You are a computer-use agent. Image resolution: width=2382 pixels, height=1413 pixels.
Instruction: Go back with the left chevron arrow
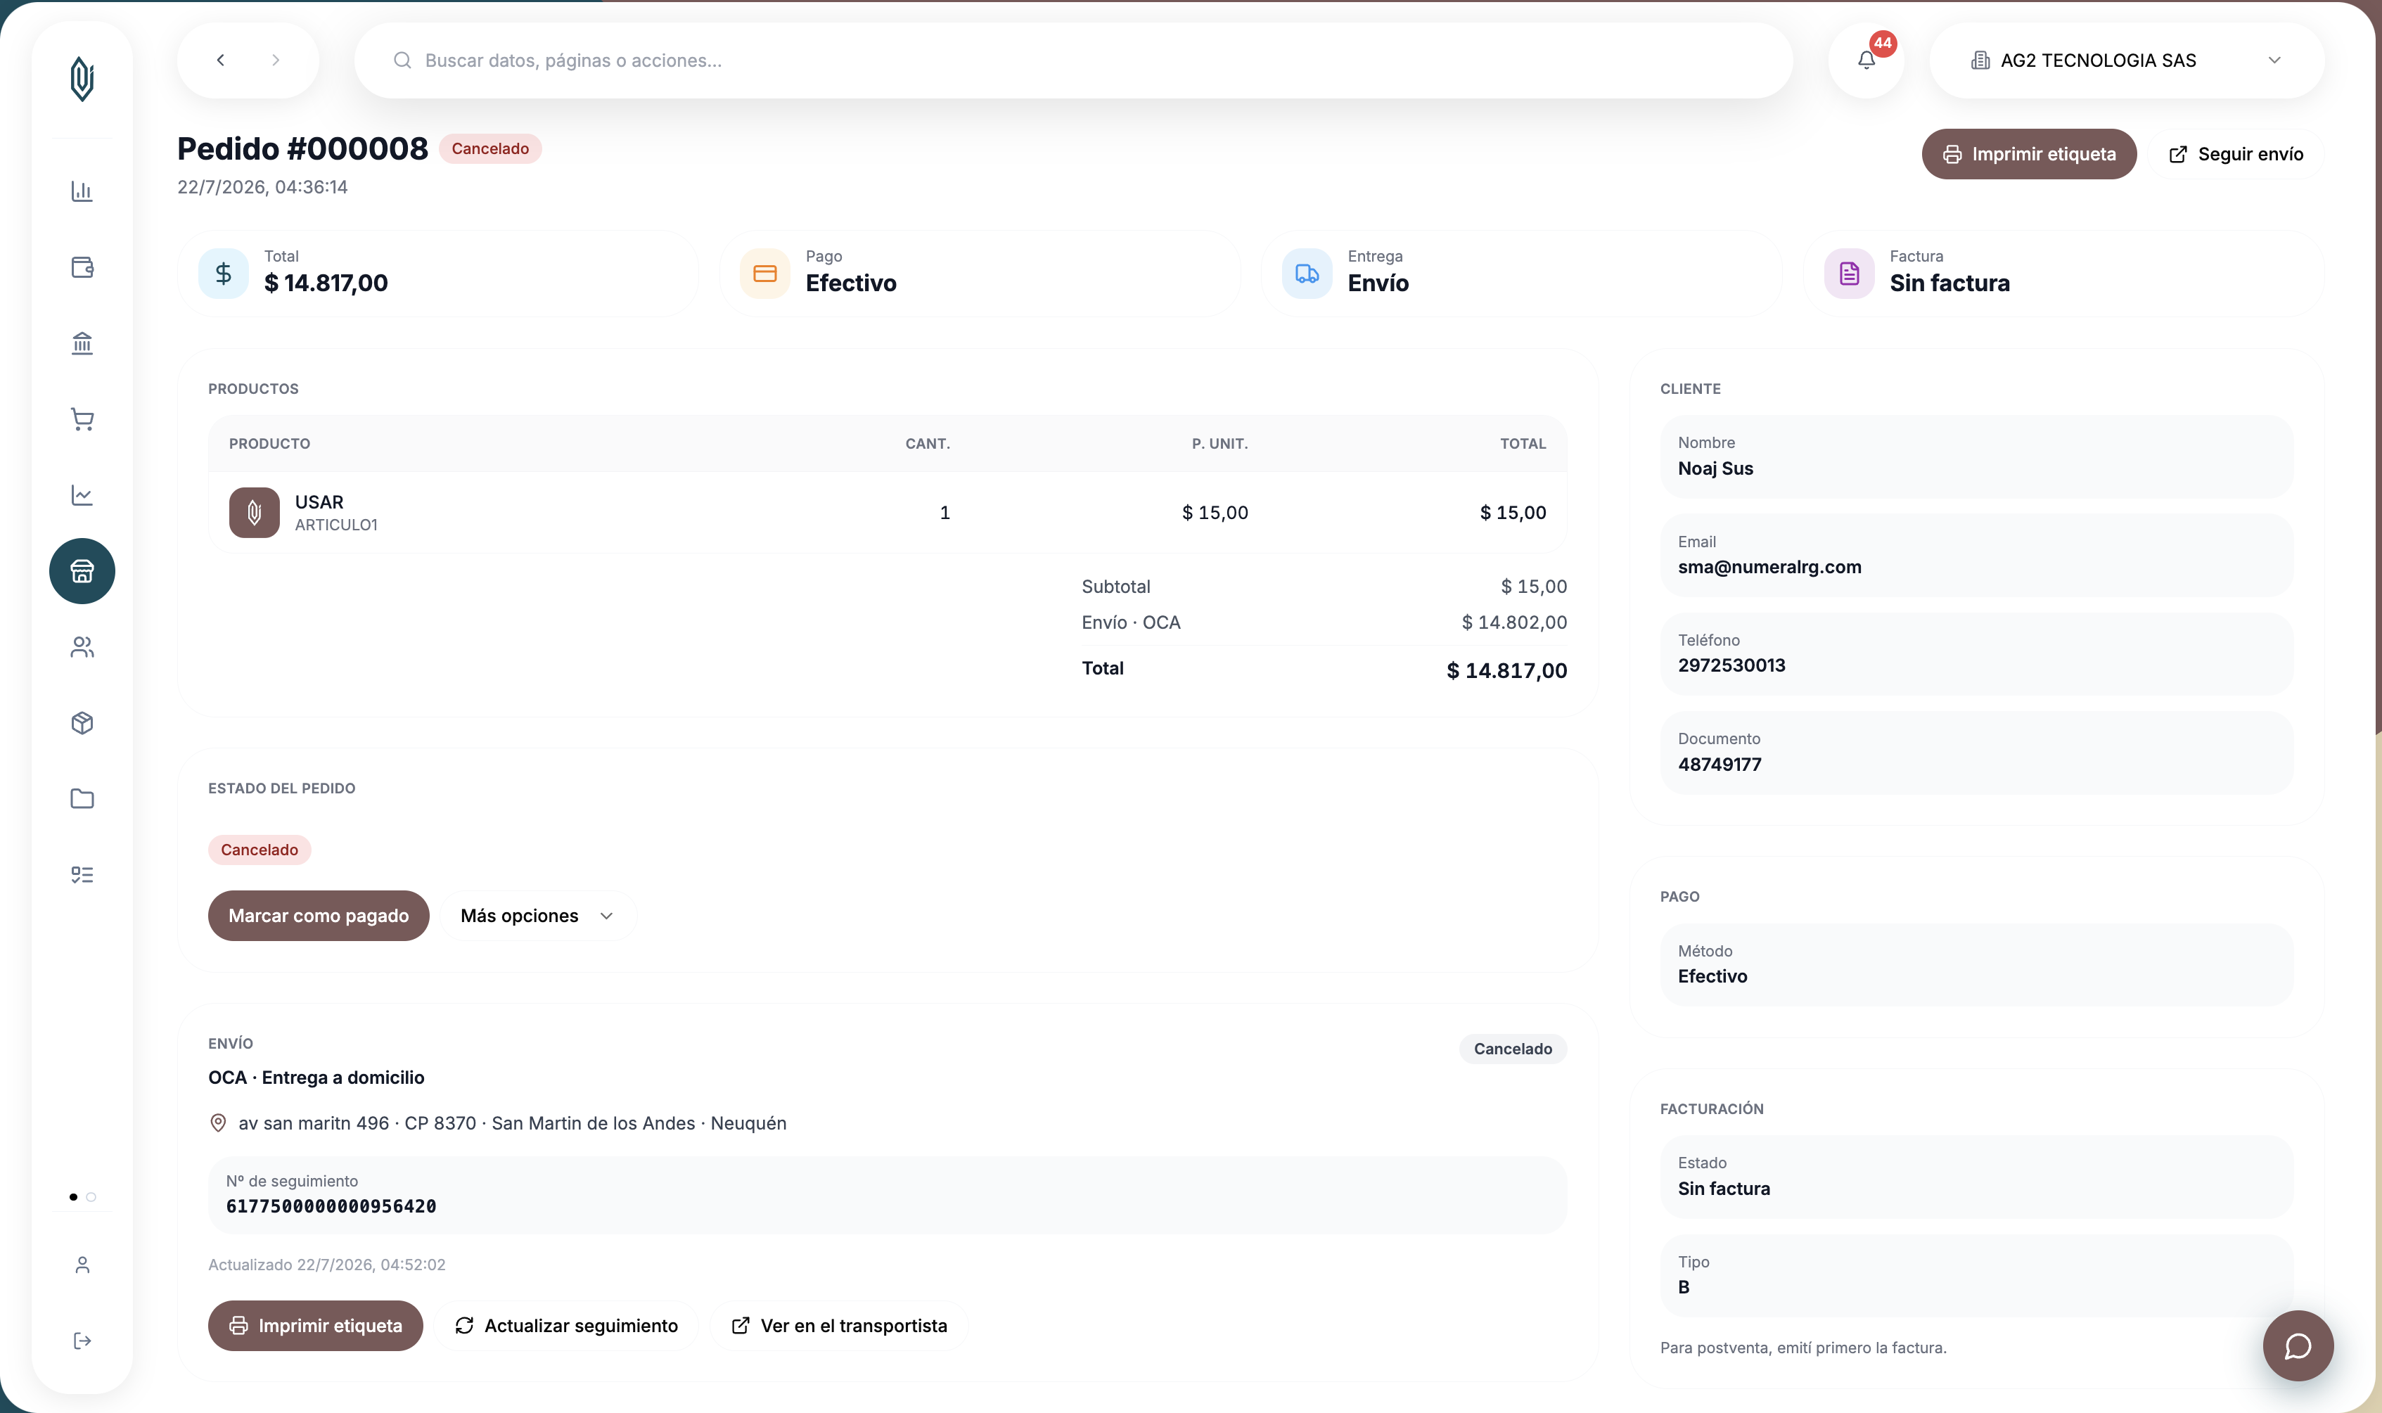pos(220,60)
